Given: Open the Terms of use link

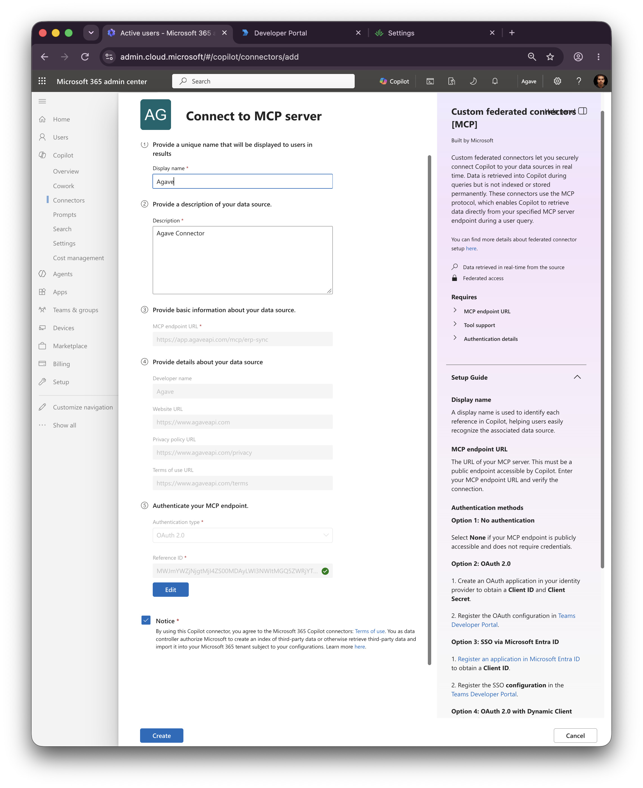Looking at the screenshot, I should (x=370, y=631).
